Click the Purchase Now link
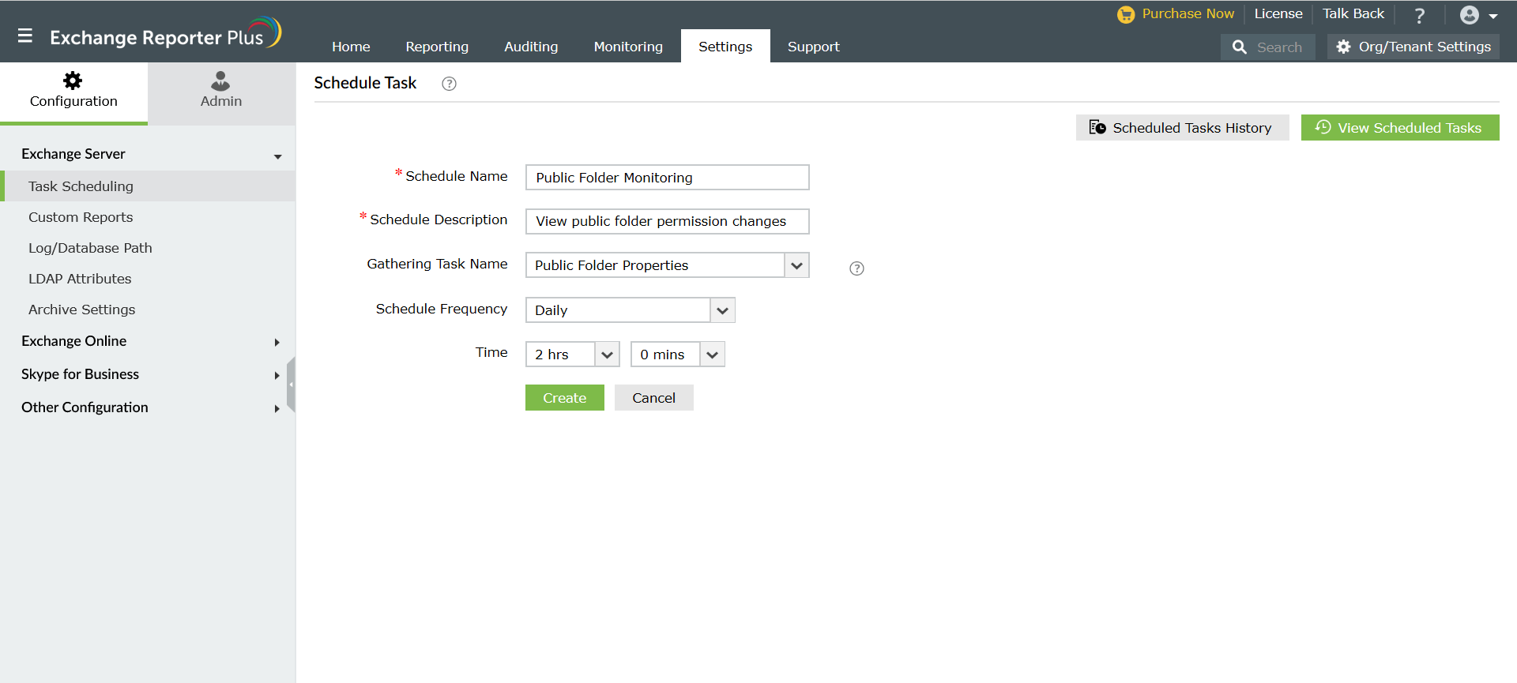 pos(1188,13)
